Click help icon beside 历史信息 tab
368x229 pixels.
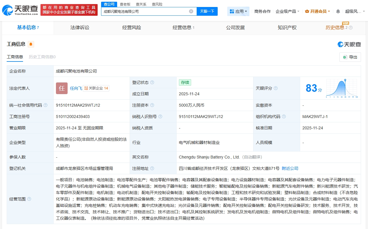coord(351,28)
